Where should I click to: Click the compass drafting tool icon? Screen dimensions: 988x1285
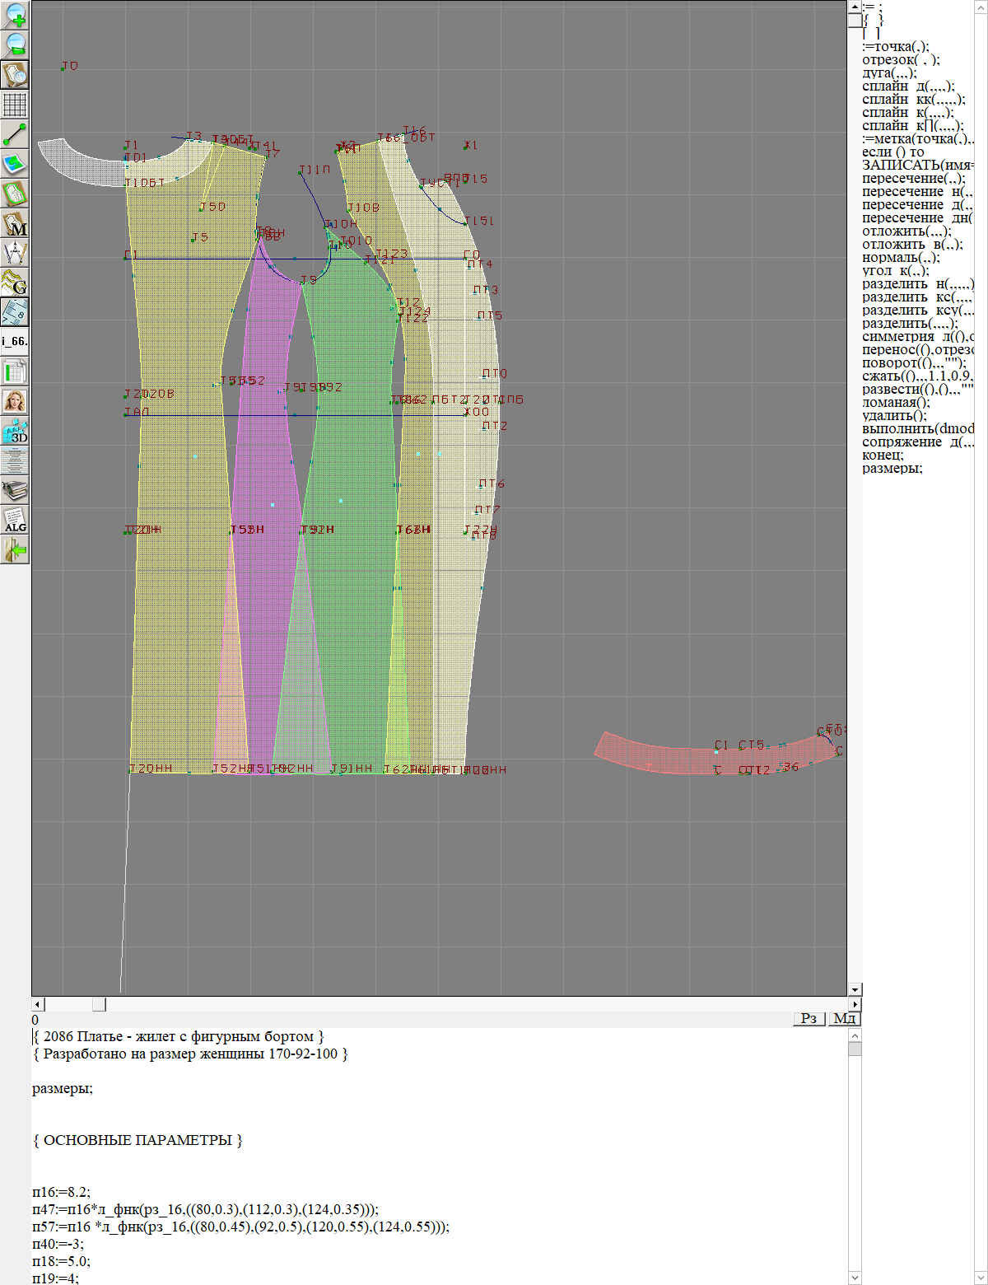(15, 253)
